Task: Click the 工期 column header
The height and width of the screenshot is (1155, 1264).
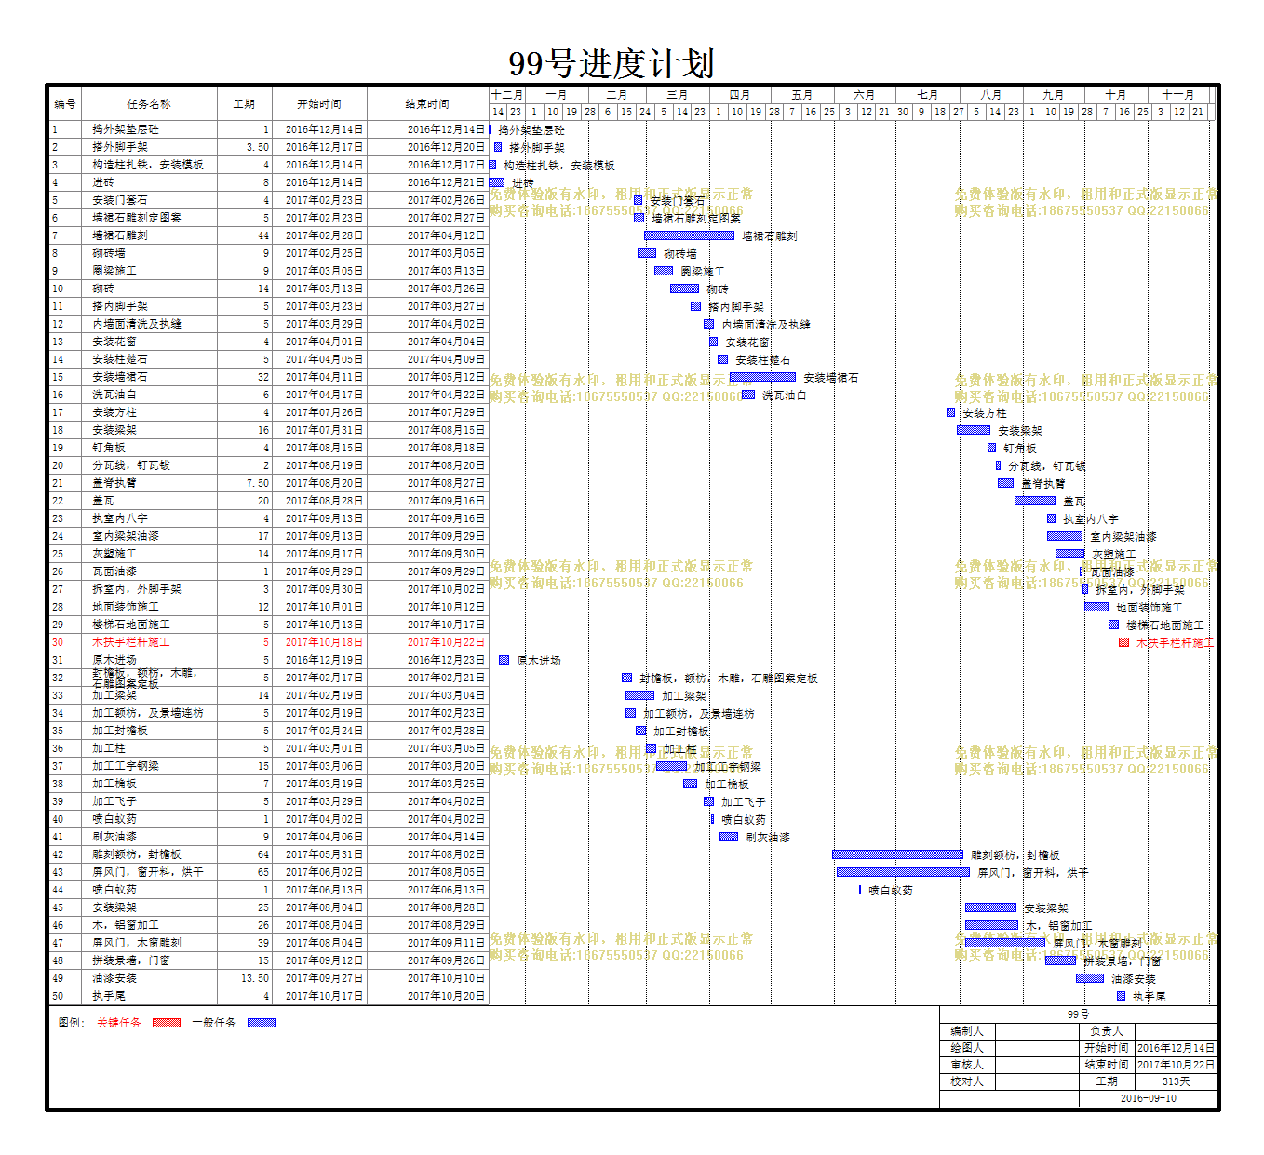Action: click(x=244, y=104)
